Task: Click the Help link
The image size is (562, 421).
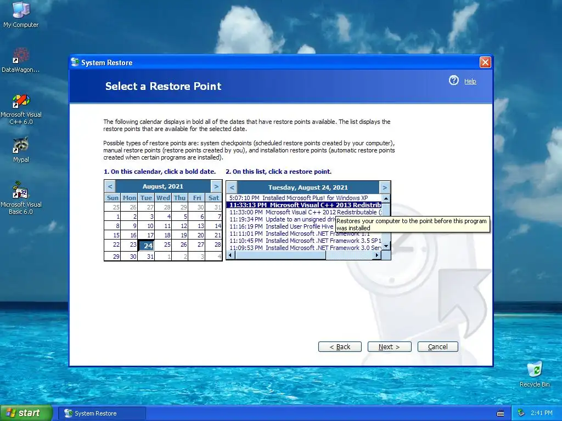Action: pos(470,81)
